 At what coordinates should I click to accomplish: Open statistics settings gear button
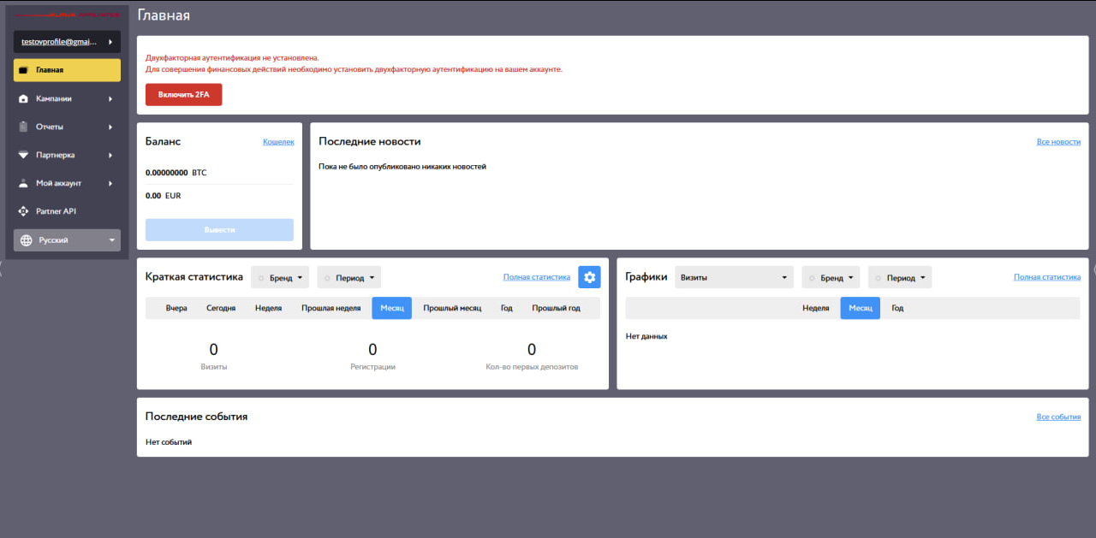click(589, 277)
